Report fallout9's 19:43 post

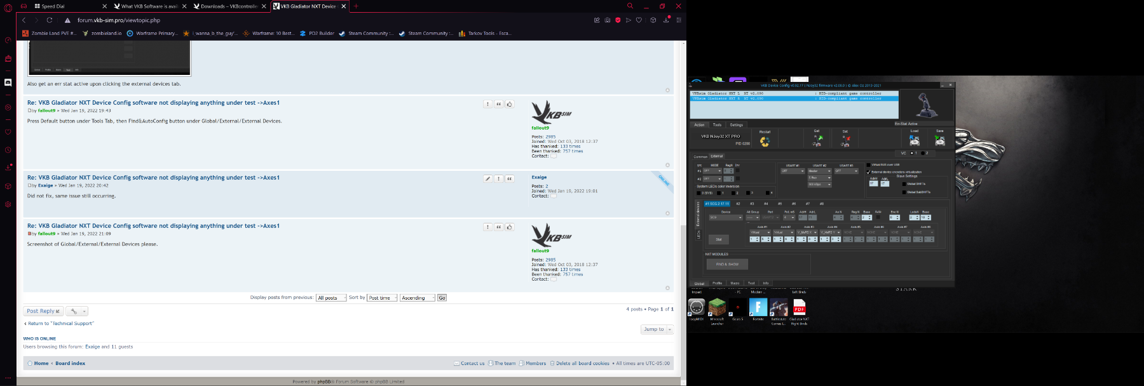pos(487,104)
